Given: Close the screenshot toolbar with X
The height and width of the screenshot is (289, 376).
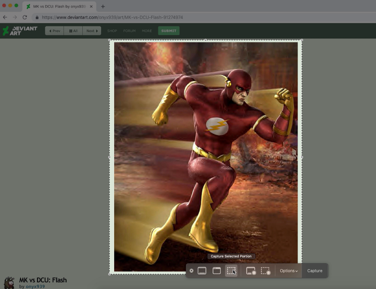Looking at the screenshot, I should click(x=191, y=271).
